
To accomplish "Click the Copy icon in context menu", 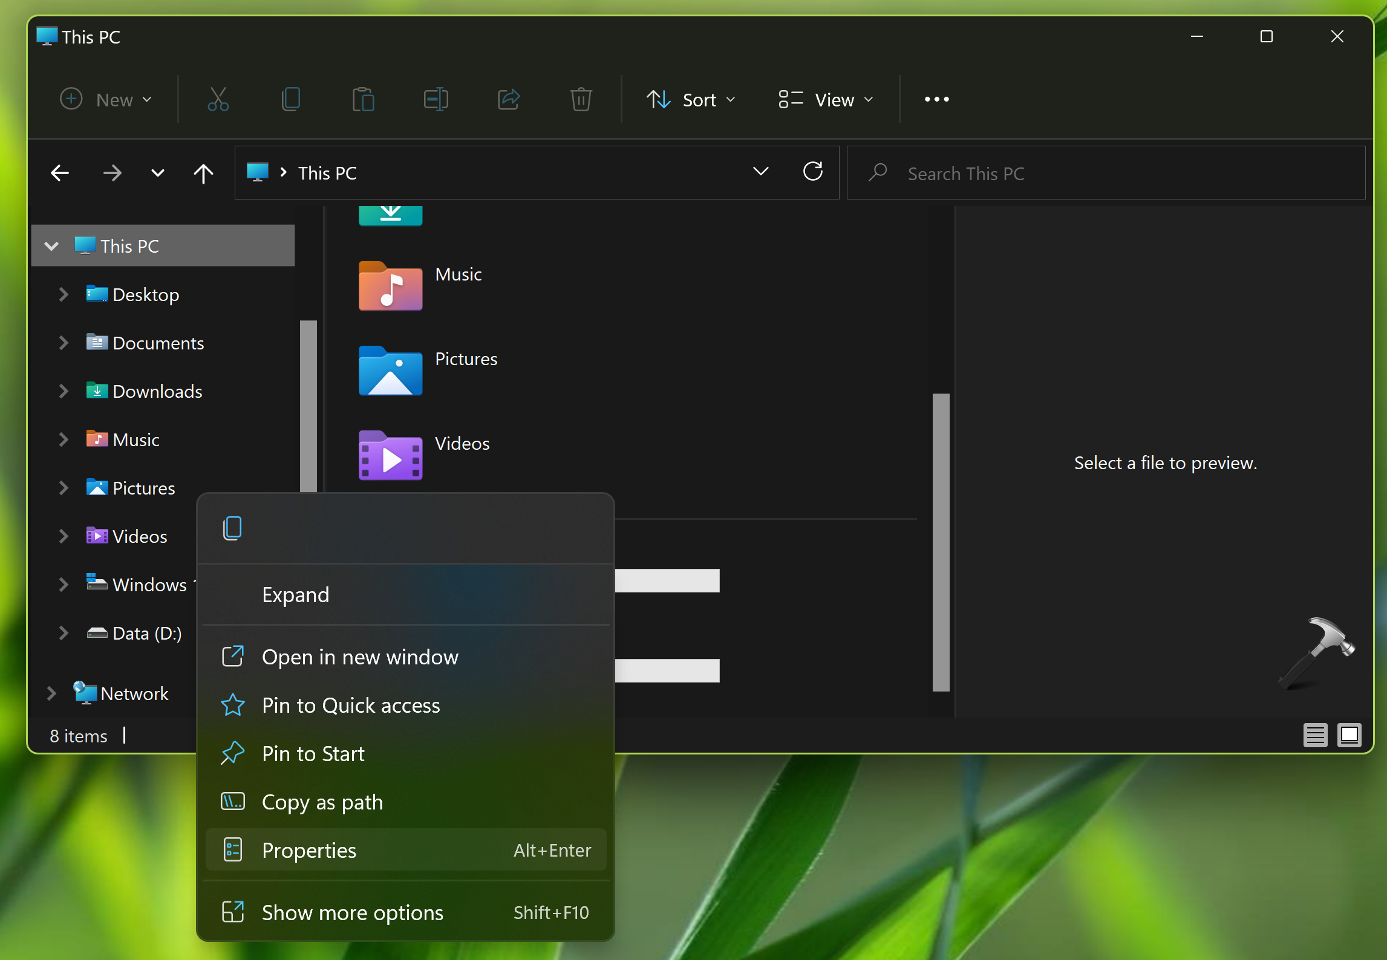I will click(x=232, y=528).
